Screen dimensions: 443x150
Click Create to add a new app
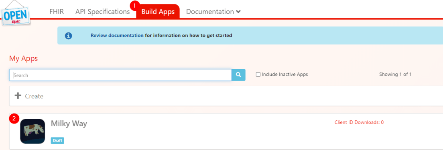[x=34, y=96]
